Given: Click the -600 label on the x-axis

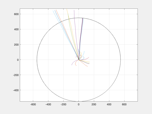Looking at the screenshot, I should [33, 104].
